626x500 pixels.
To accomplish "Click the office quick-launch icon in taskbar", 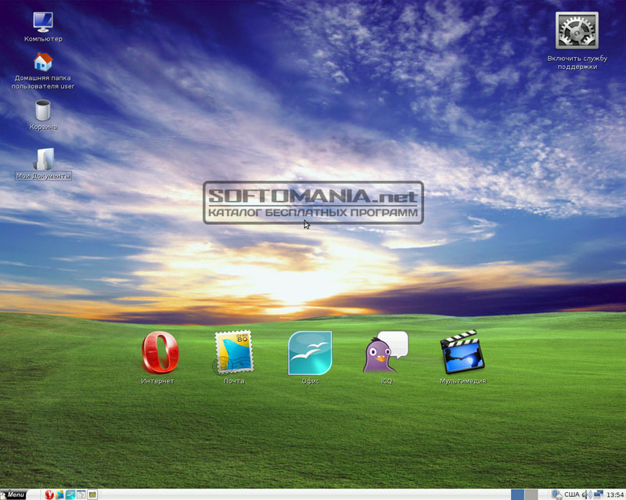I will (70, 495).
